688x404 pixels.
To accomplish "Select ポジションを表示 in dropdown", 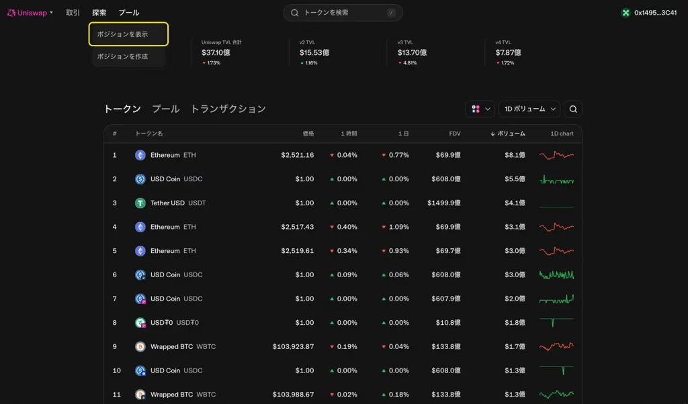I will [x=128, y=34].
